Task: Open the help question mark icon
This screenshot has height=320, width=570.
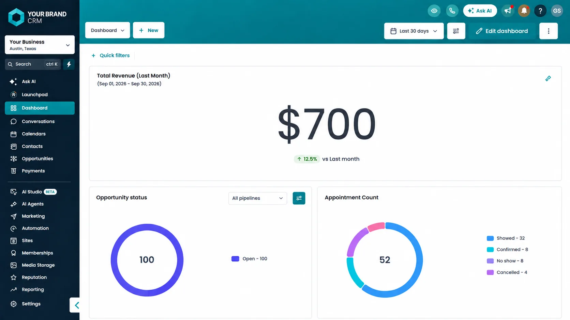Action: pyautogui.click(x=540, y=11)
